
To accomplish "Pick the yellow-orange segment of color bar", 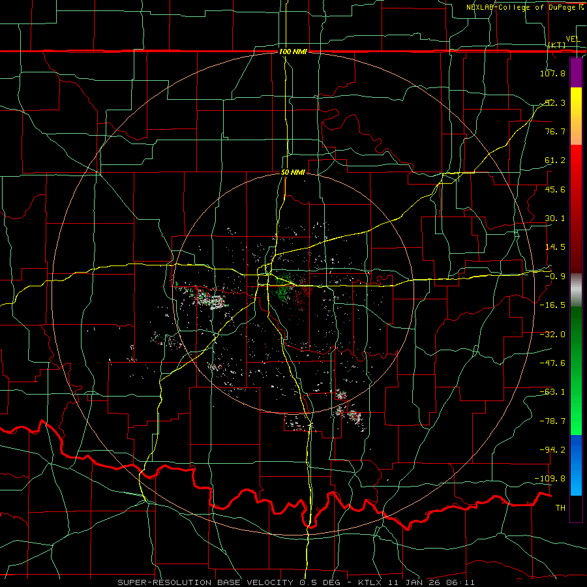I will click(x=576, y=116).
